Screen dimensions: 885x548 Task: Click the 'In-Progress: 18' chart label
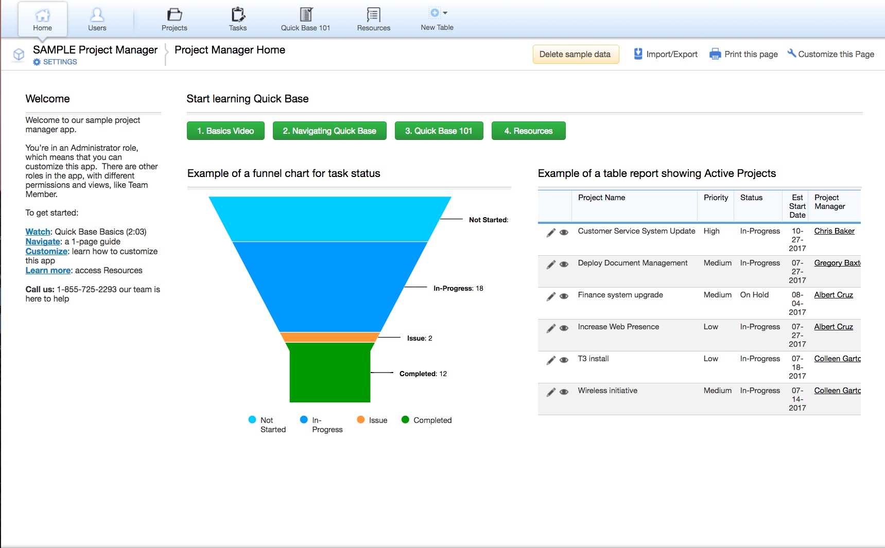[x=458, y=288]
